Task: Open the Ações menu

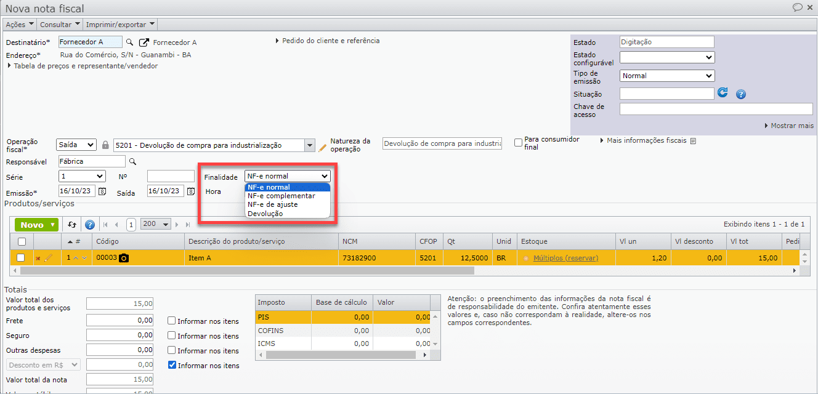Action: [20, 25]
